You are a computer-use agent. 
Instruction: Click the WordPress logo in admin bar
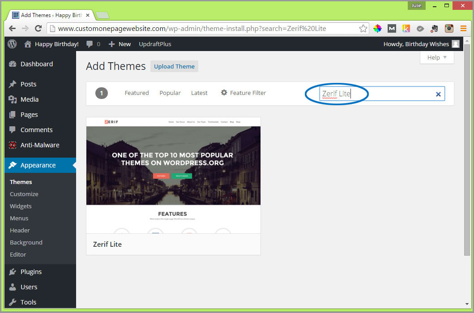[12, 44]
